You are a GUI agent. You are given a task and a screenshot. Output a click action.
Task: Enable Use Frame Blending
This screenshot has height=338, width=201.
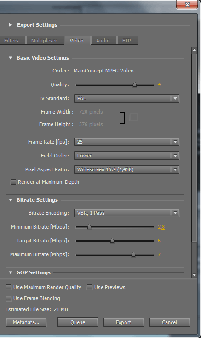9,298
